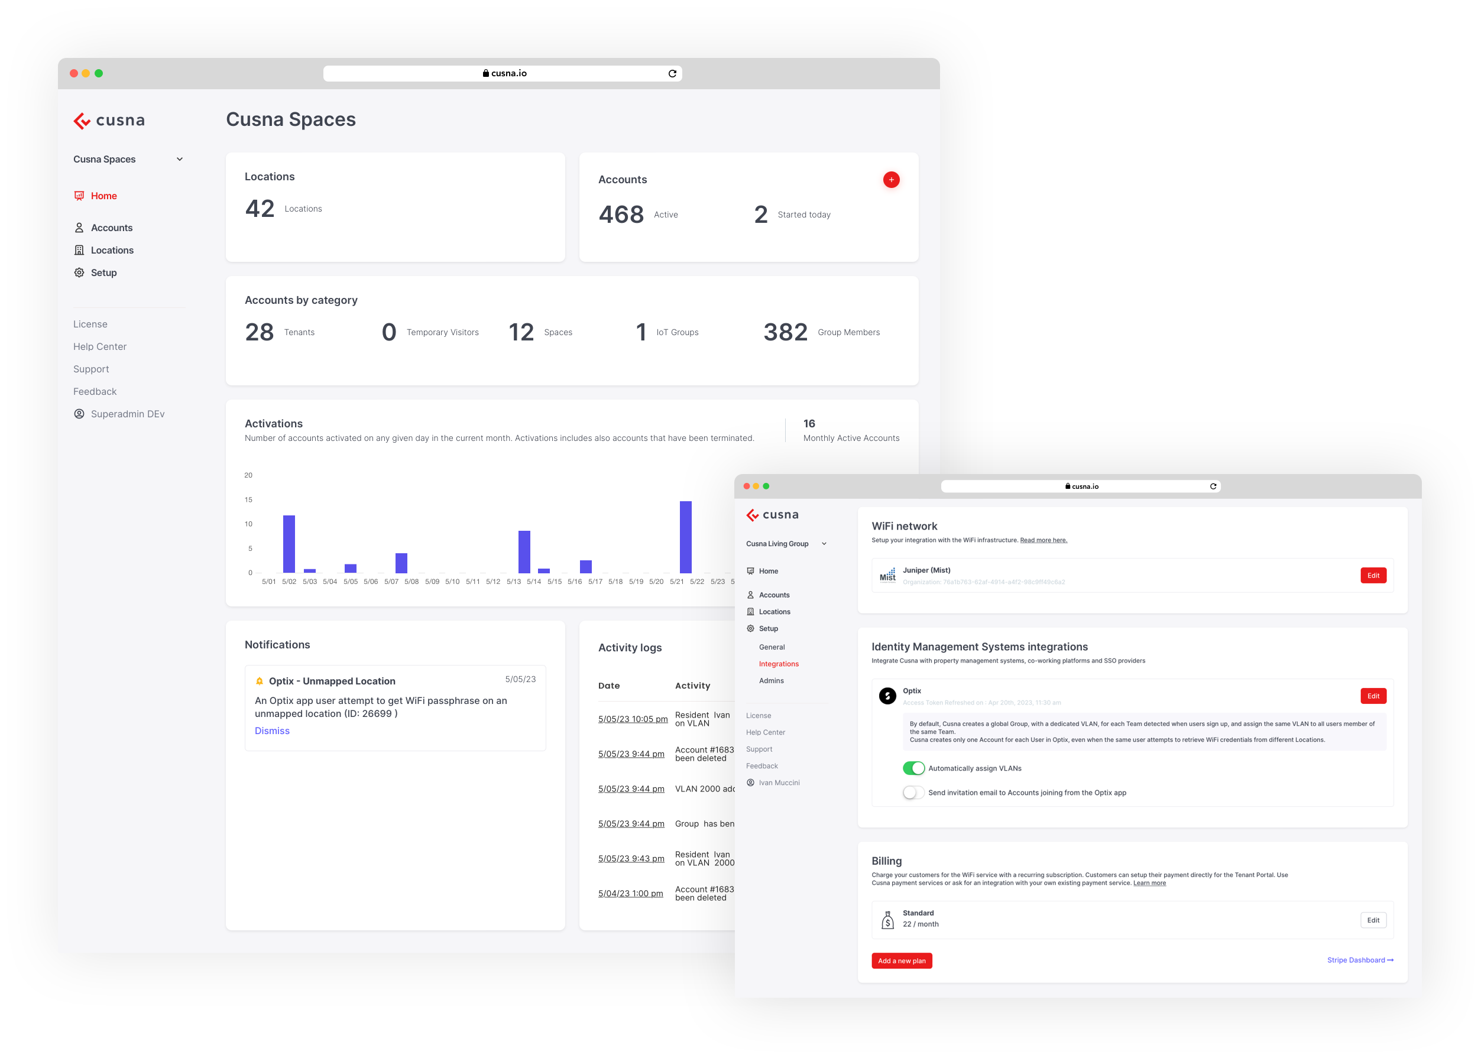This screenshot has height=1058, width=1481.
Task: Open Help Center in the back window sidebar
Action: (100, 346)
